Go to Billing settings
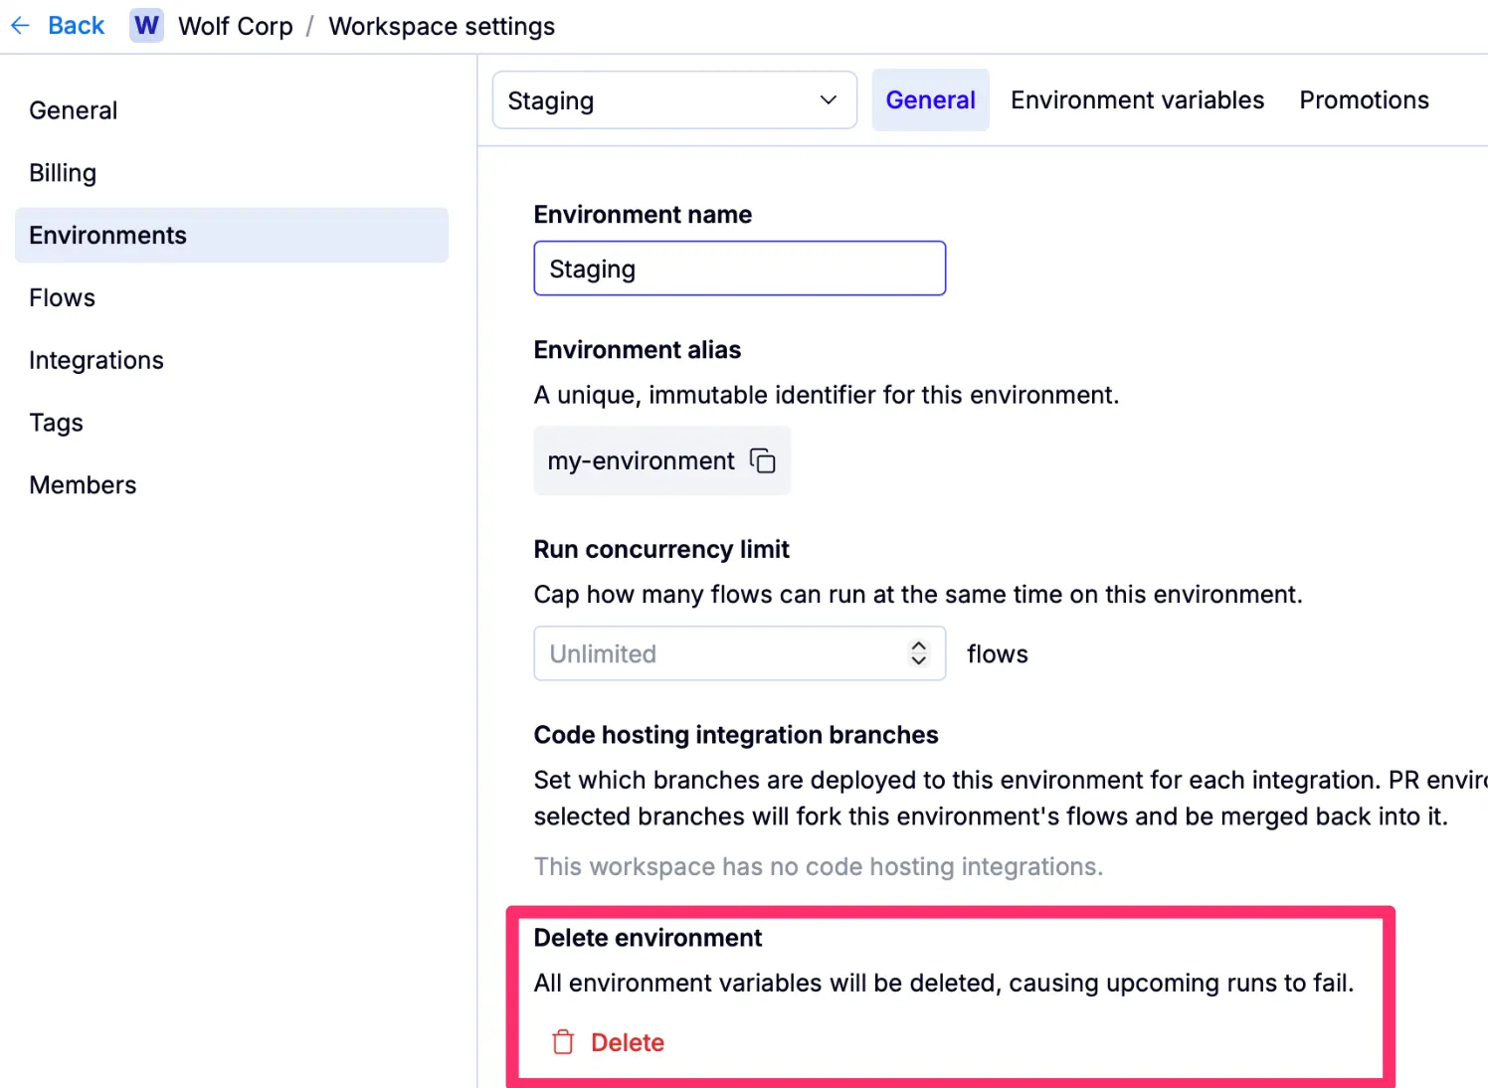1488x1088 pixels. point(63,173)
